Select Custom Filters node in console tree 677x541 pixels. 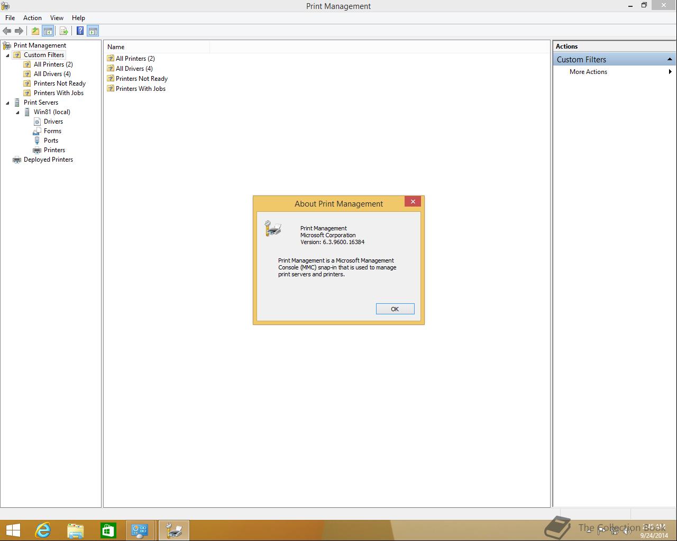(44, 55)
